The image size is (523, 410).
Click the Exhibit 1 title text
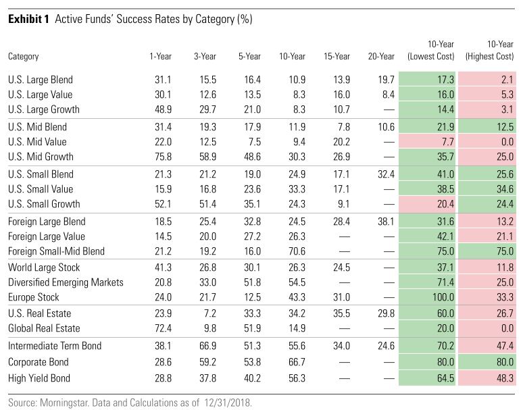130,20
